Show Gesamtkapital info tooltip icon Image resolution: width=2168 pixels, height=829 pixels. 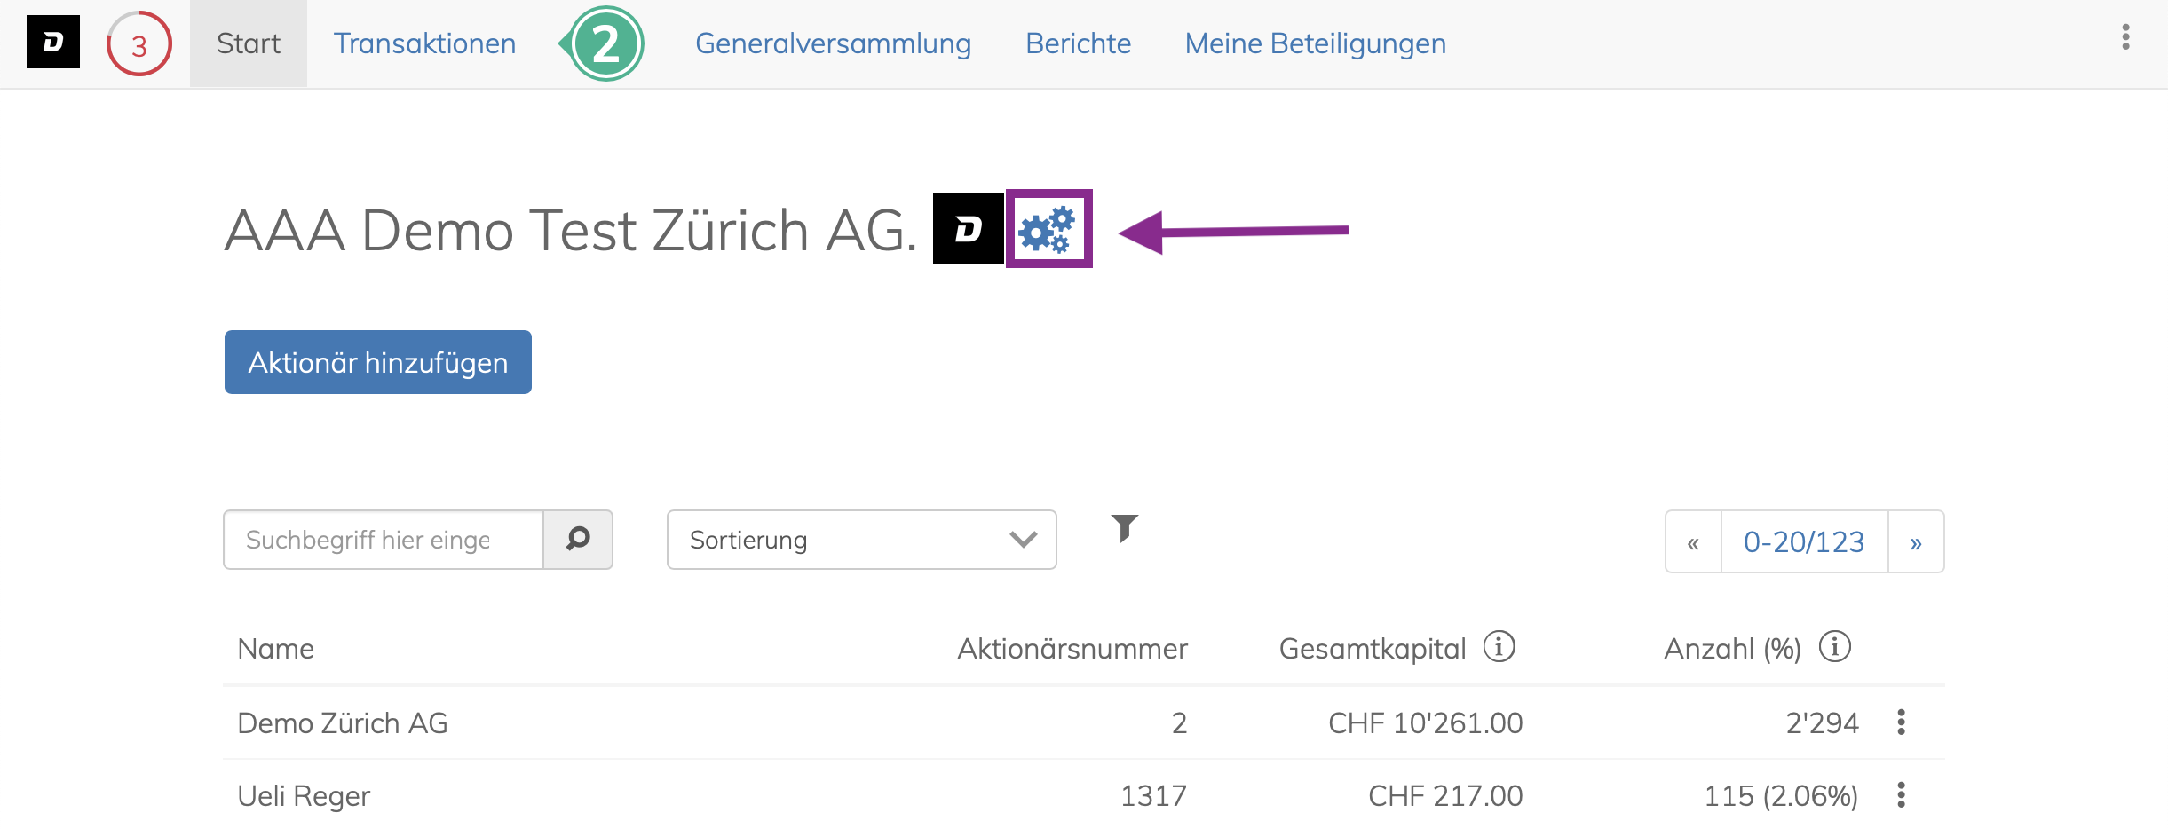[1499, 647]
